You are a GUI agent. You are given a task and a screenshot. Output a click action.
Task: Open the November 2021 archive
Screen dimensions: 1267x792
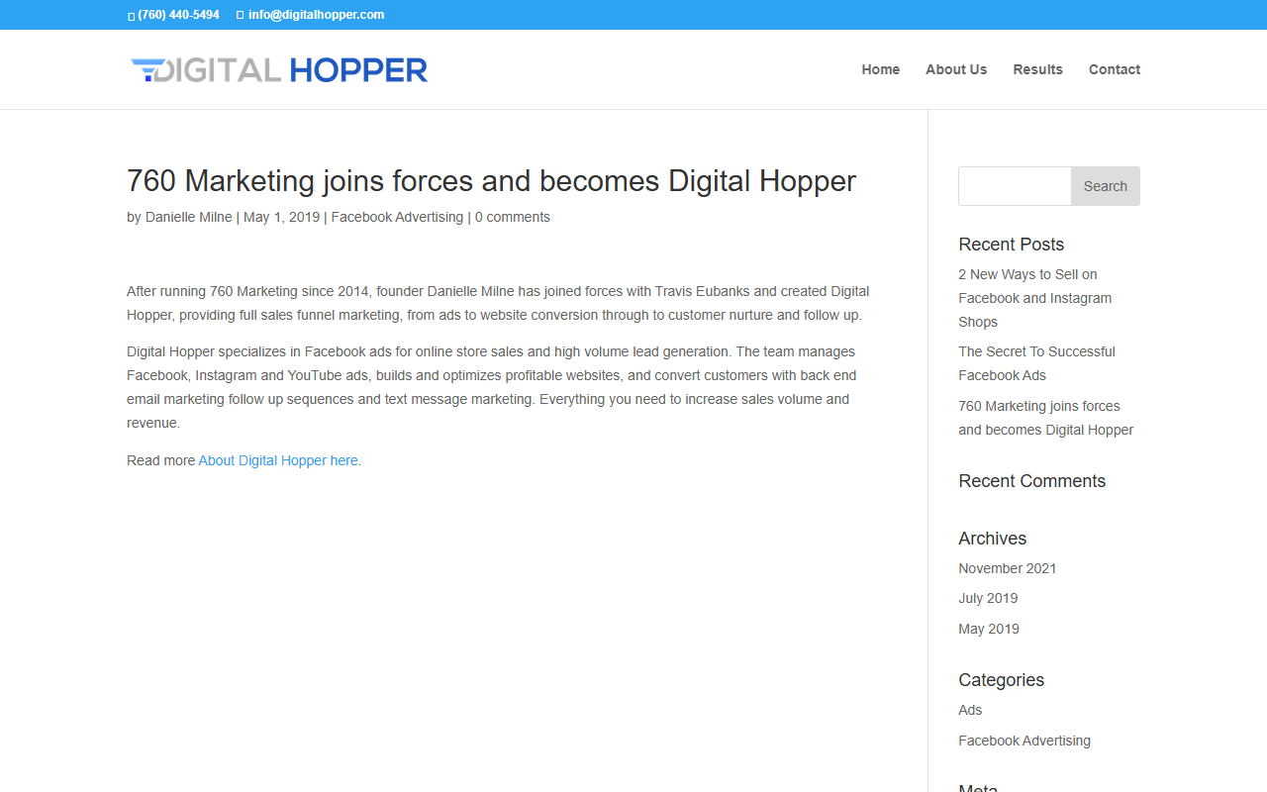point(1008,568)
